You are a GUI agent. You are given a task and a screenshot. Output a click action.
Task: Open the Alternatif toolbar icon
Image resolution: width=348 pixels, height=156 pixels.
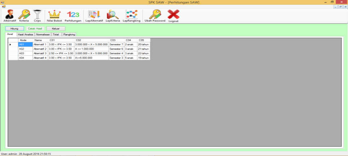click(x=9, y=16)
